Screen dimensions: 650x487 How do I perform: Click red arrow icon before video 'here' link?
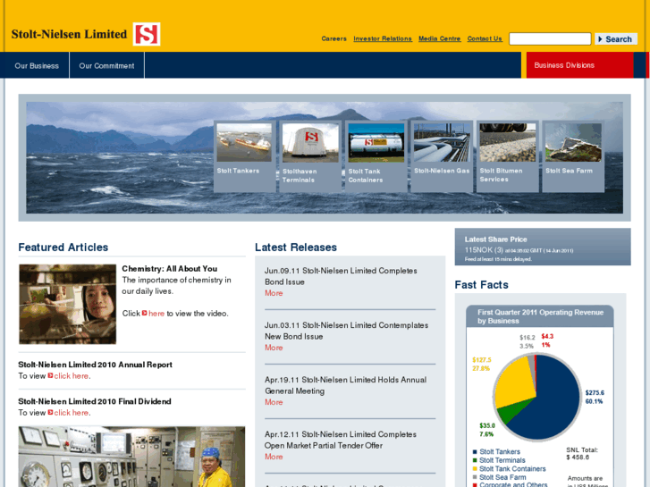[x=145, y=313]
